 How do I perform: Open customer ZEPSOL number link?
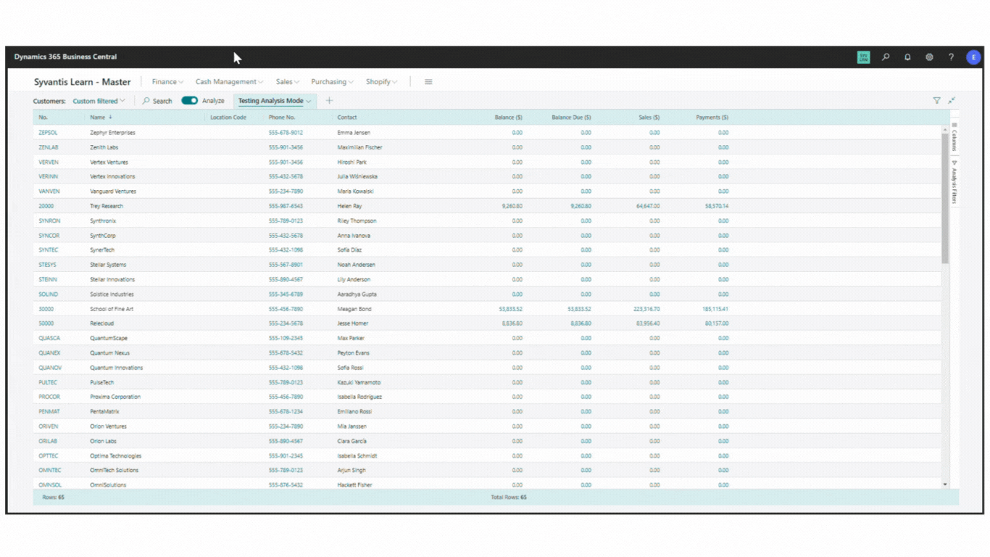pyautogui.click(x=48, y=133)
